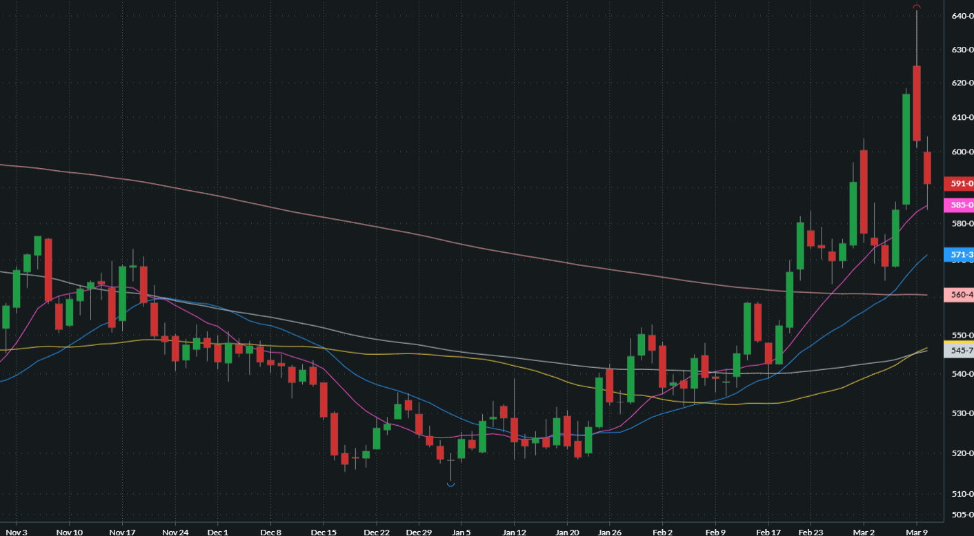Click the 600 price axis label

point(962,152)
